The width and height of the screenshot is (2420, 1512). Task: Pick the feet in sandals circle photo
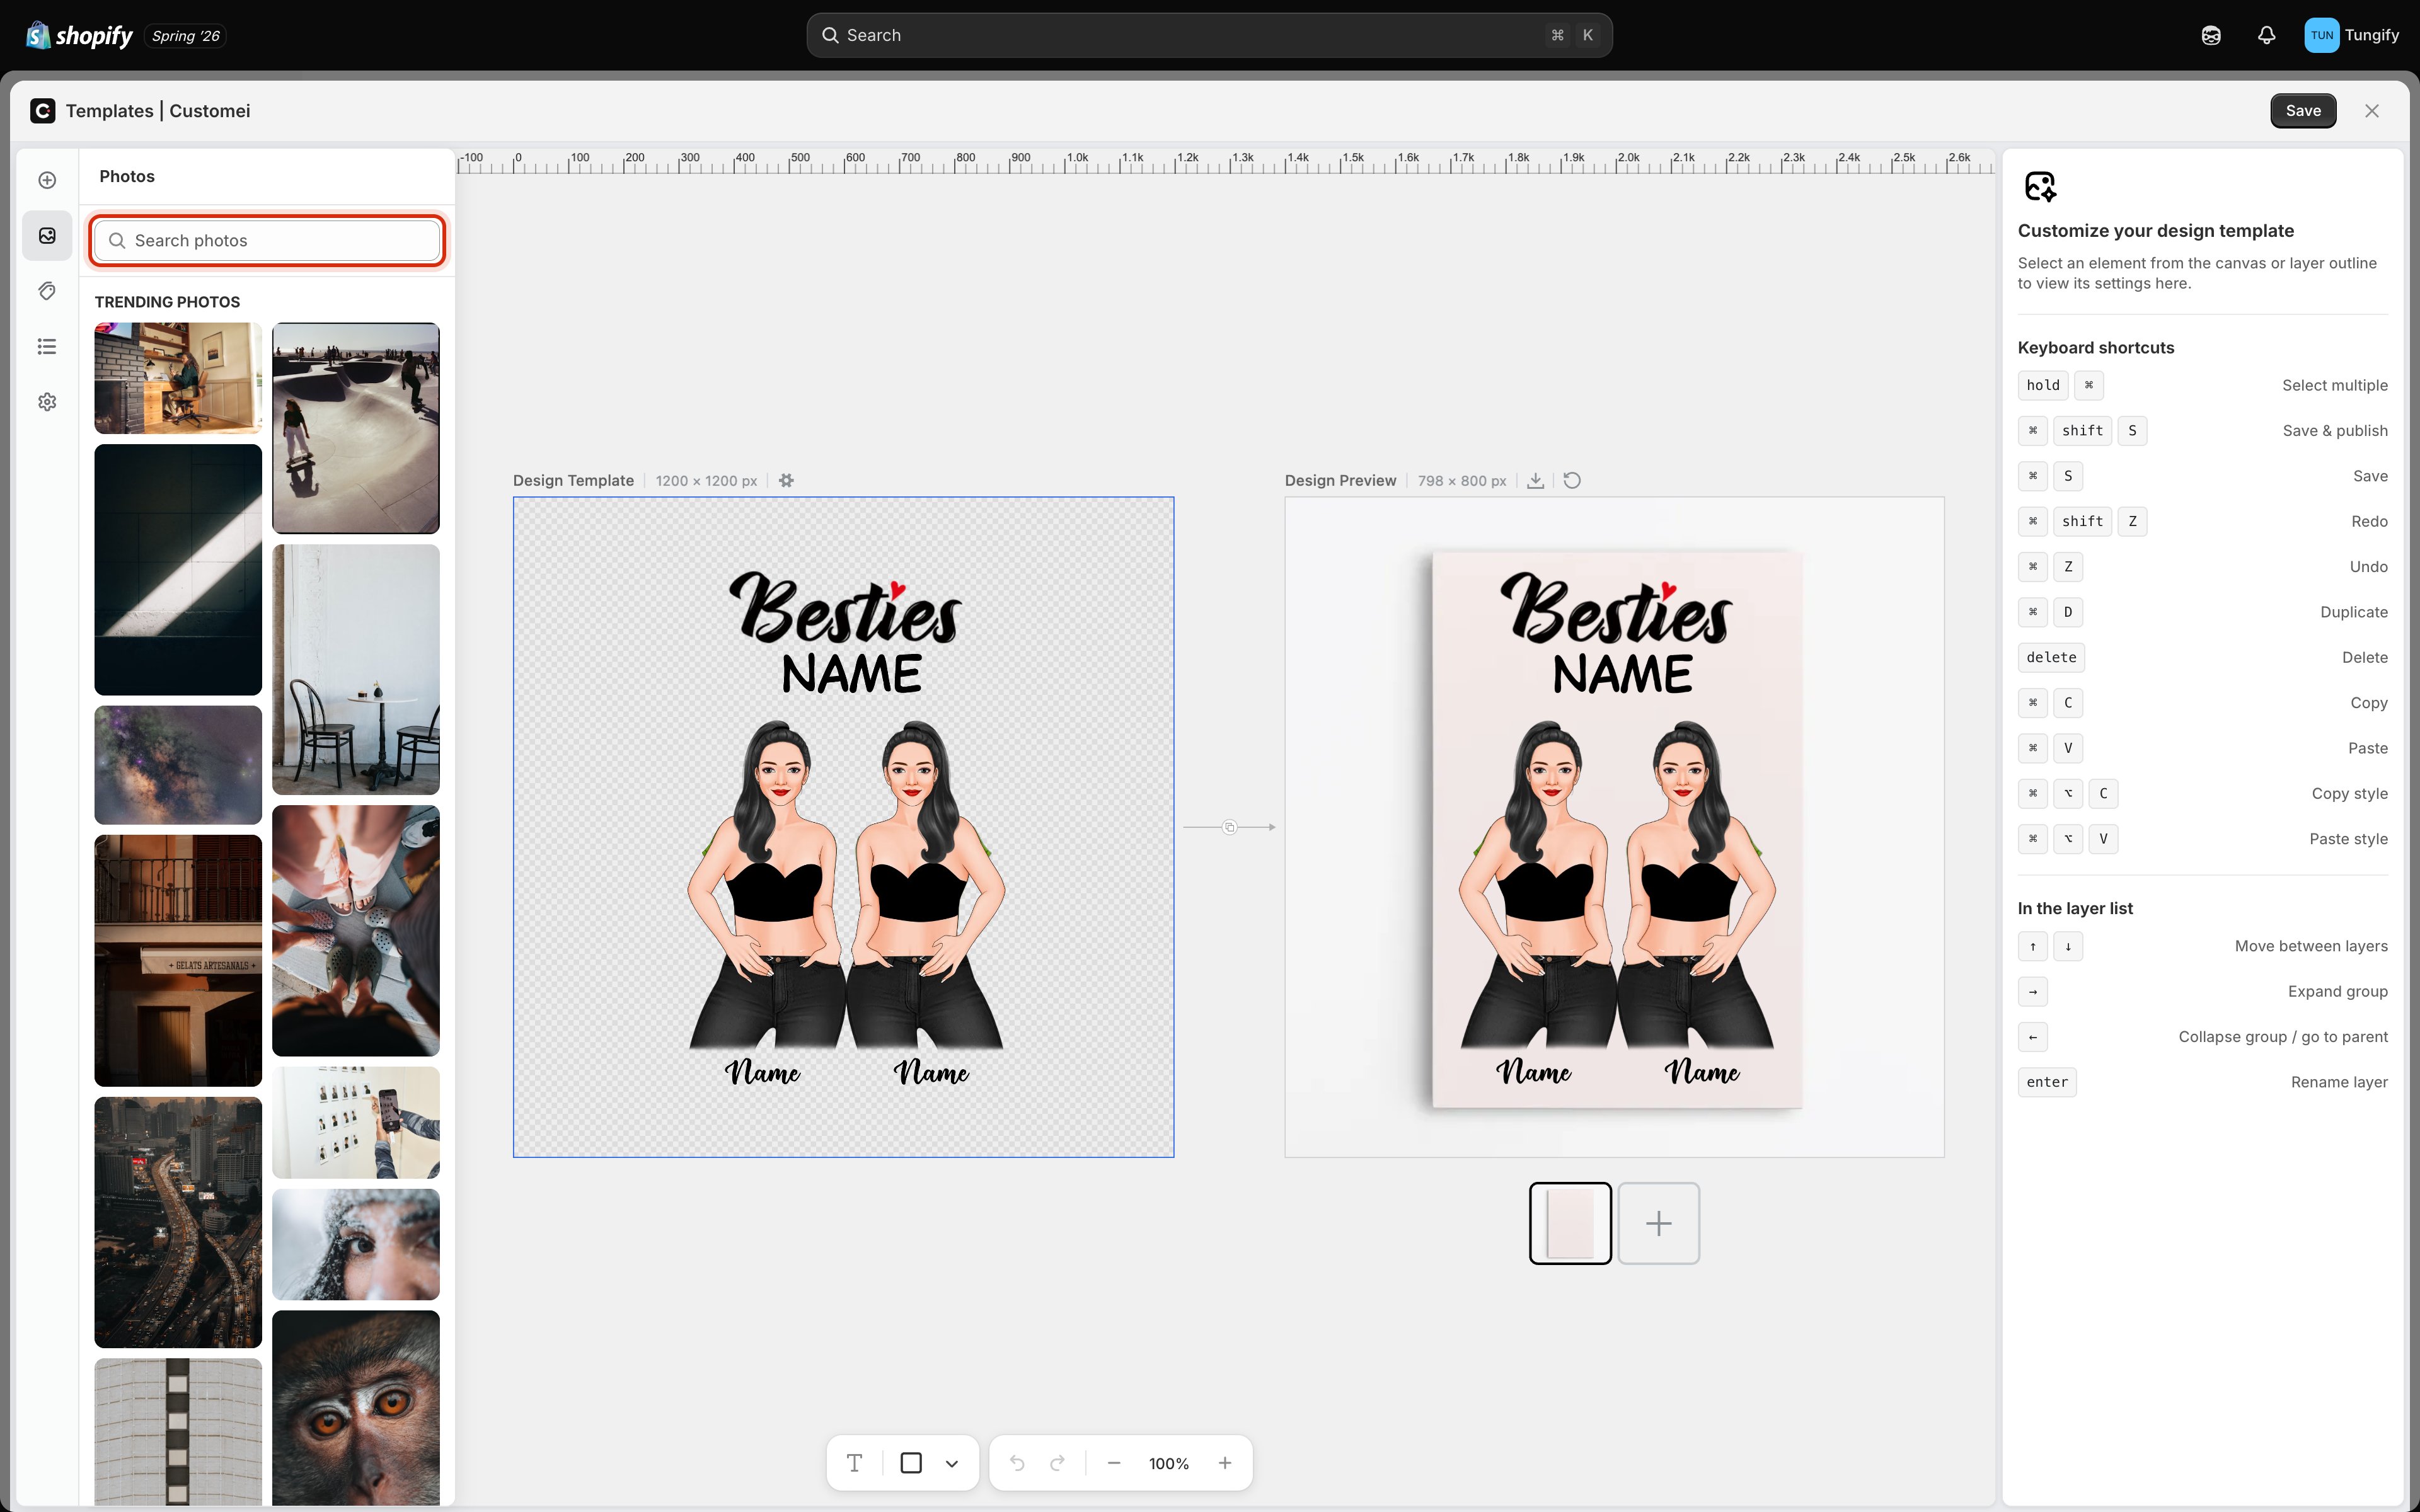tap(356, 931)
